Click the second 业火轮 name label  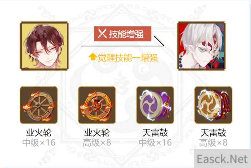click(x=97, y=133)
